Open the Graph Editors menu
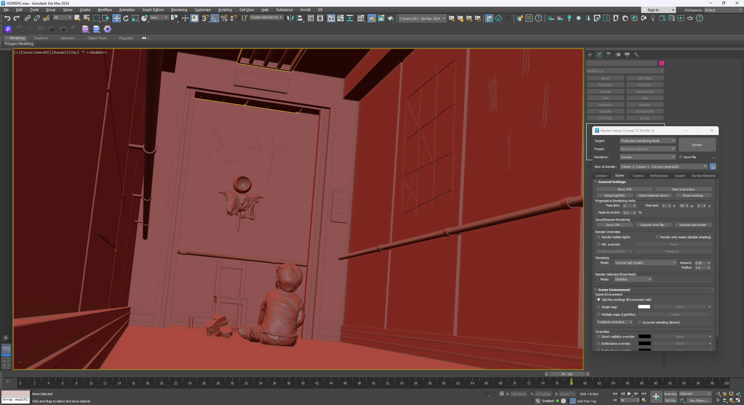744x405 pixels. coord(153,10)
